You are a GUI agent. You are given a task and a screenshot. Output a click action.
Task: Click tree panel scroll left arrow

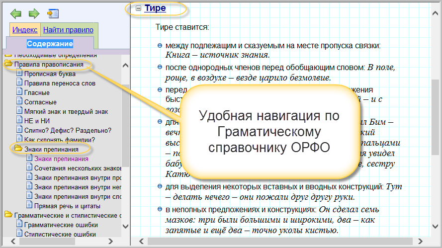point(13,241)
